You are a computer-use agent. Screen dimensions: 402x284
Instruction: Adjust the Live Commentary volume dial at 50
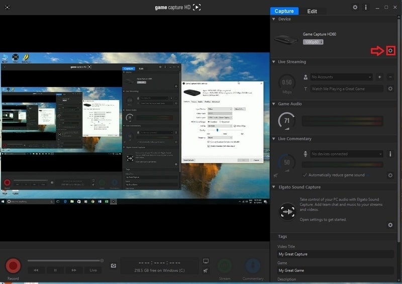(x=287, y=162)
